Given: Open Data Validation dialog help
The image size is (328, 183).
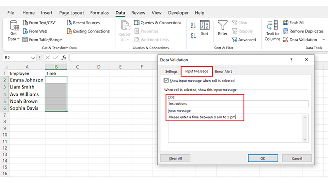Looking at the screenshot, I should point(291,60).
